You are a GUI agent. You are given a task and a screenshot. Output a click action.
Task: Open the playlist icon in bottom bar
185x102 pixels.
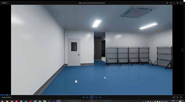tap(177, 97)
